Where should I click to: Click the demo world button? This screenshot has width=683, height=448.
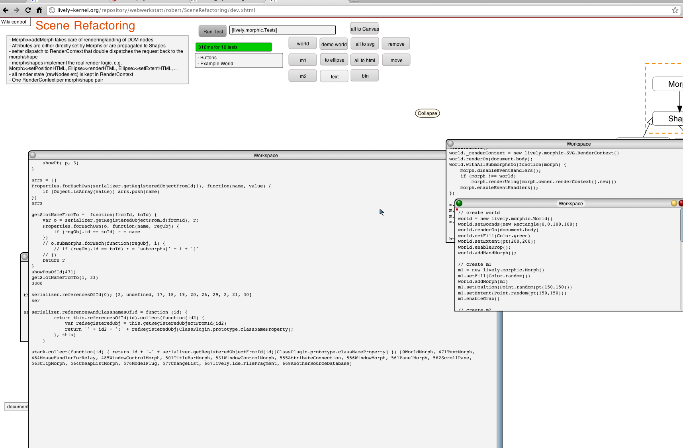coord(334,44)
